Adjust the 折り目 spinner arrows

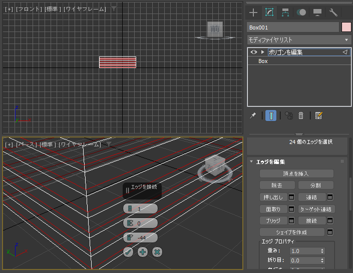click(322, 260)
